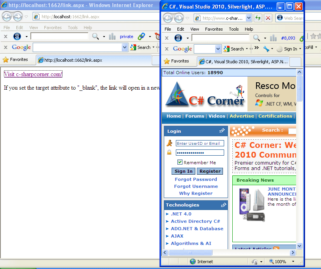Screen dimensions: 321x269
Task: Open Sign In dropdown on Google toolbar
Action: (300, 49)
